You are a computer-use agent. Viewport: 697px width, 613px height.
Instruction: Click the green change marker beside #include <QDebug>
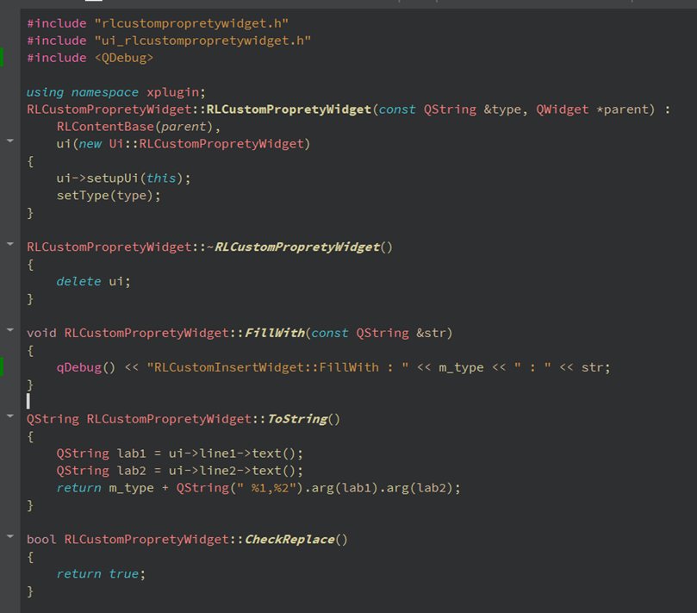click(x=2, y=58)
